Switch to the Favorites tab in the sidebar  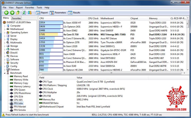tap(16, 18)
